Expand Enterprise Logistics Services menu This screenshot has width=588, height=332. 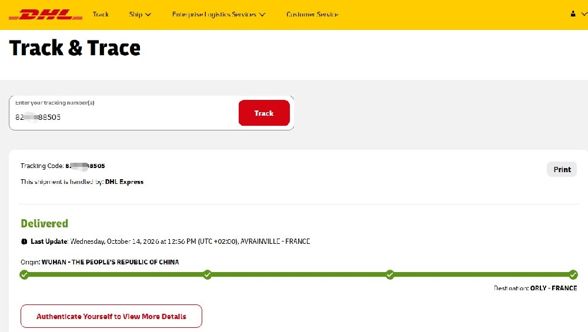coord(219,14)
